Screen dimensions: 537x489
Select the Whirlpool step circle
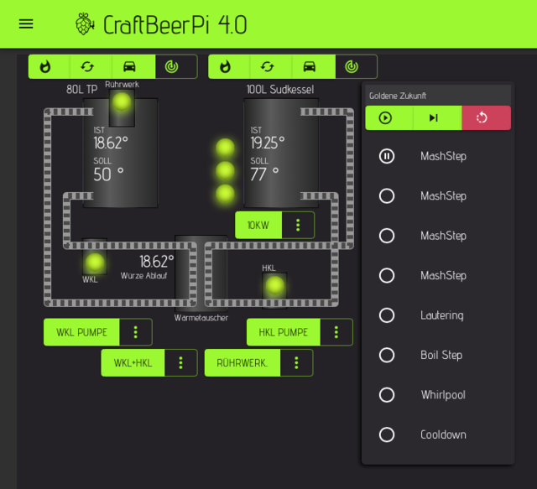tap(387, 395)
